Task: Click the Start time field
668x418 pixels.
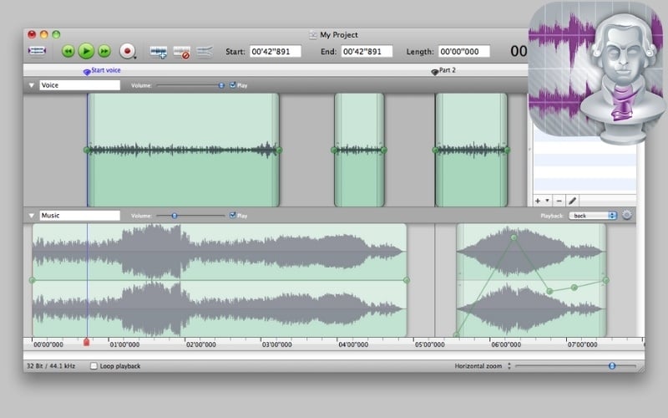Action: point(276,52)
